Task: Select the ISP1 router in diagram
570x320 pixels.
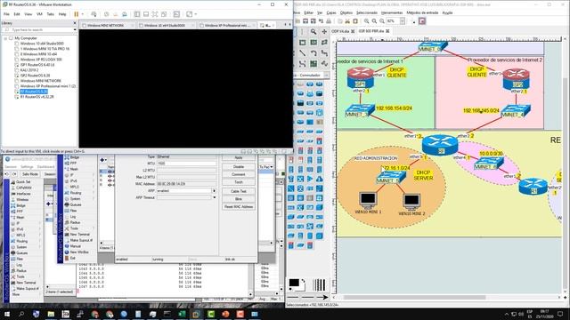Action: click(360, 78)
